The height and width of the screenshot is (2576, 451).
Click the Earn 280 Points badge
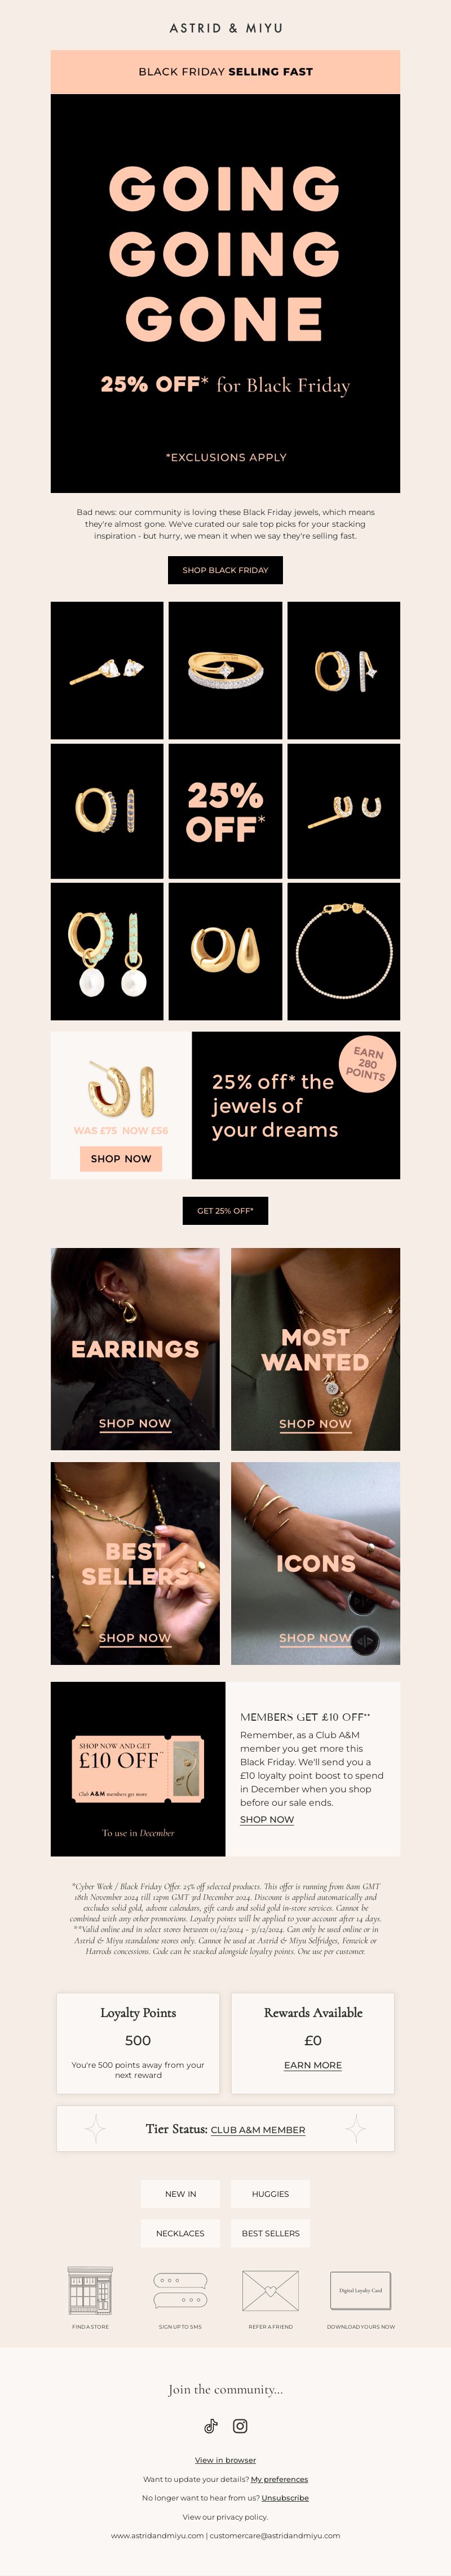tap(368, 1064)
